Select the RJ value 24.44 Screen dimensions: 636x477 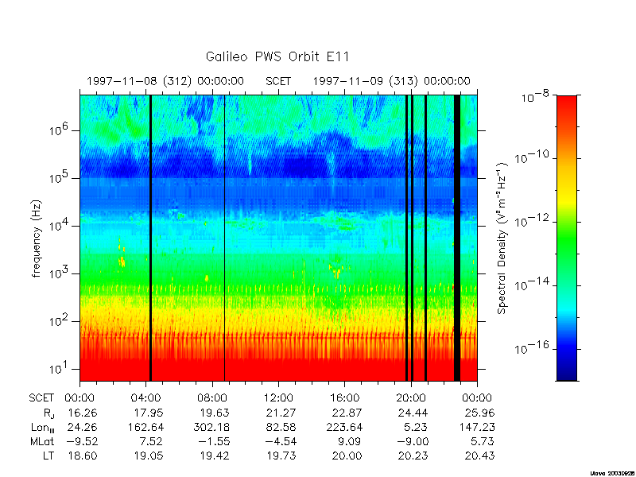click(x=413, y=413)
